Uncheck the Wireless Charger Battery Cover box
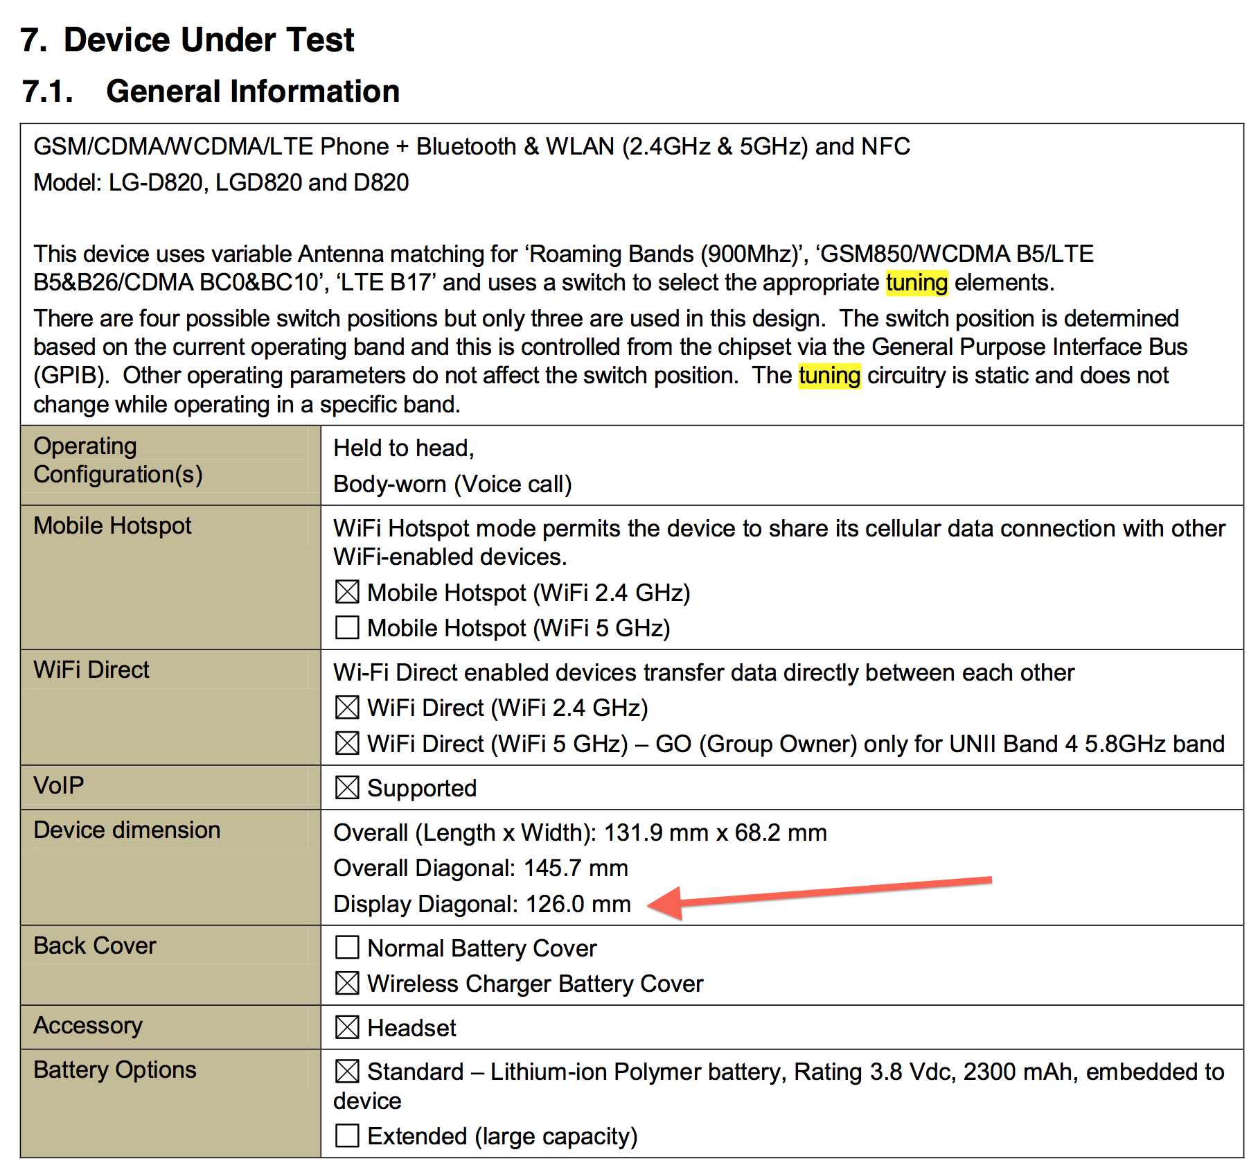 (x=346, y=984)
